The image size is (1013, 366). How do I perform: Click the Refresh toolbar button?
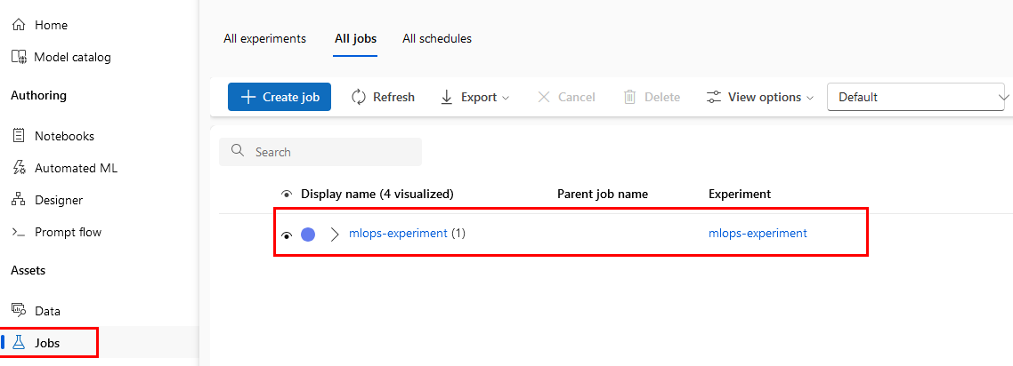coord(383,97)
